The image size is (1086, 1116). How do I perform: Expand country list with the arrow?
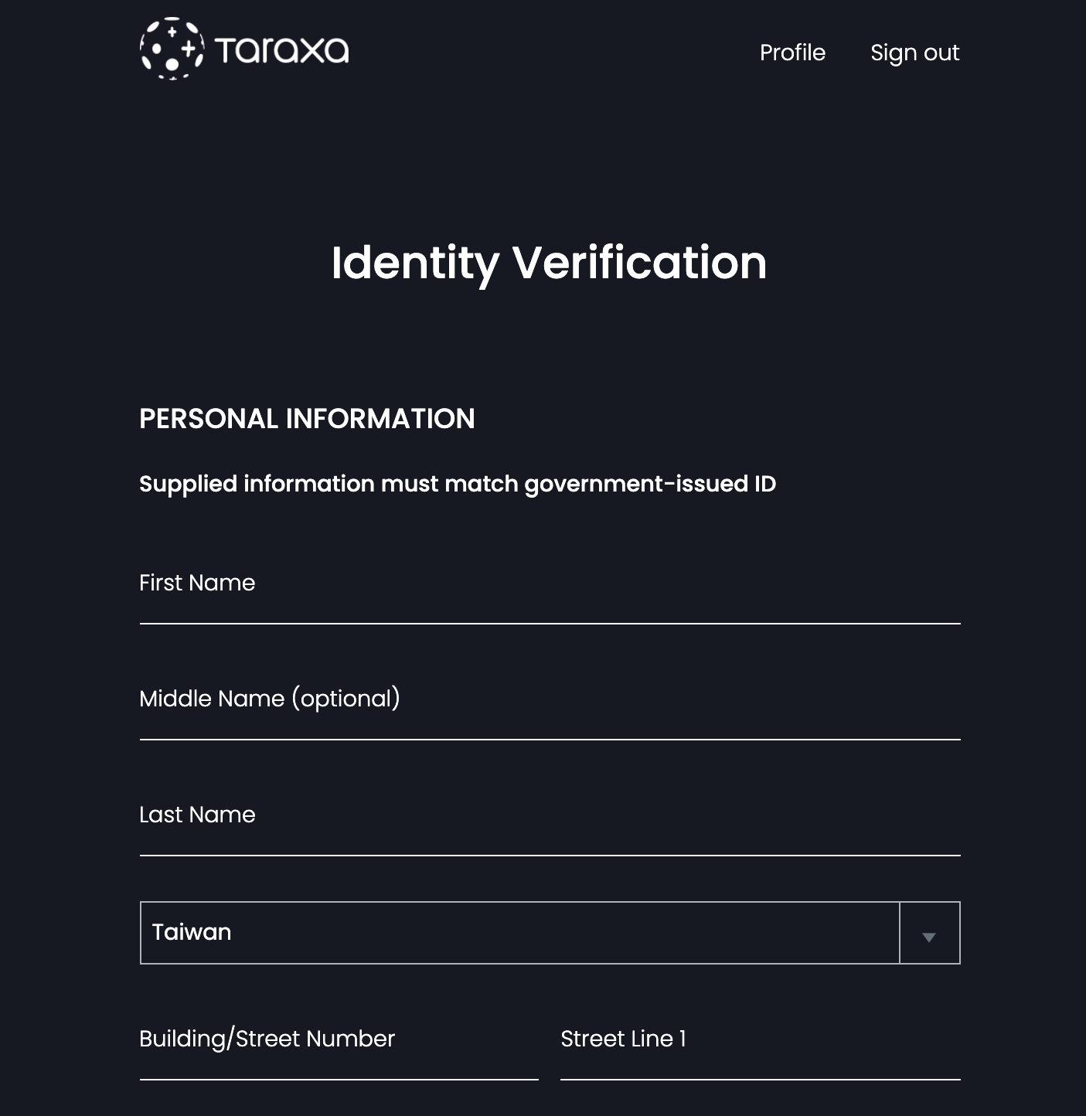(x=929, y=937)
